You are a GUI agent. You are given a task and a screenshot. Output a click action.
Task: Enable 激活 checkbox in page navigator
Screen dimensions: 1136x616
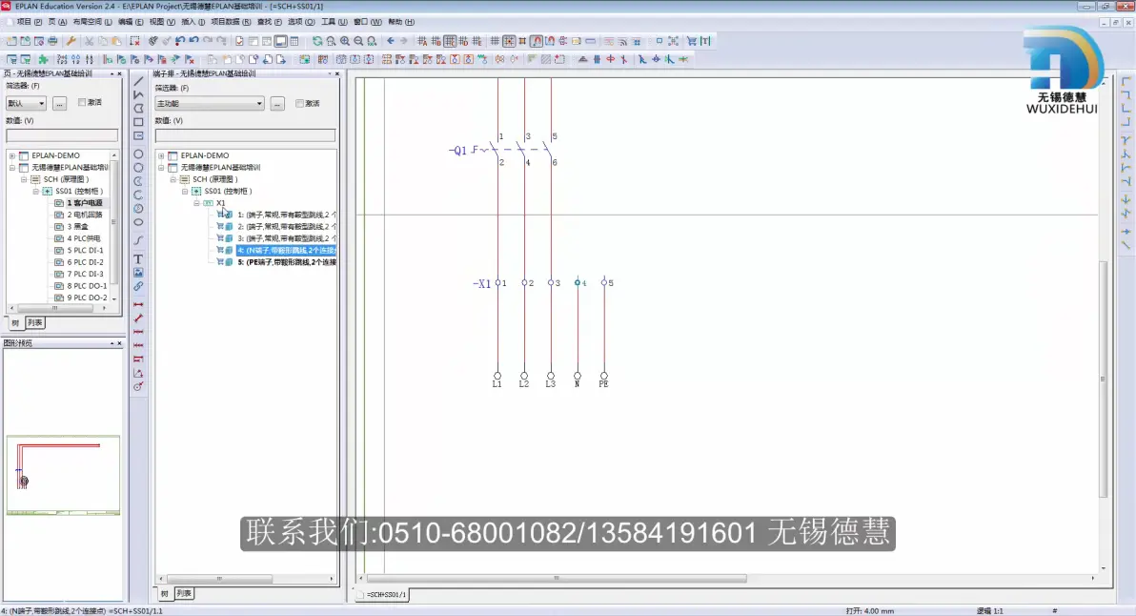pyautogui.click(x=82, y=103)
